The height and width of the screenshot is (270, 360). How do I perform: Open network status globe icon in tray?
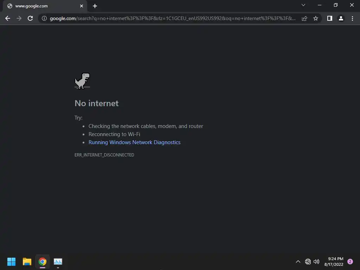point(308,262)
